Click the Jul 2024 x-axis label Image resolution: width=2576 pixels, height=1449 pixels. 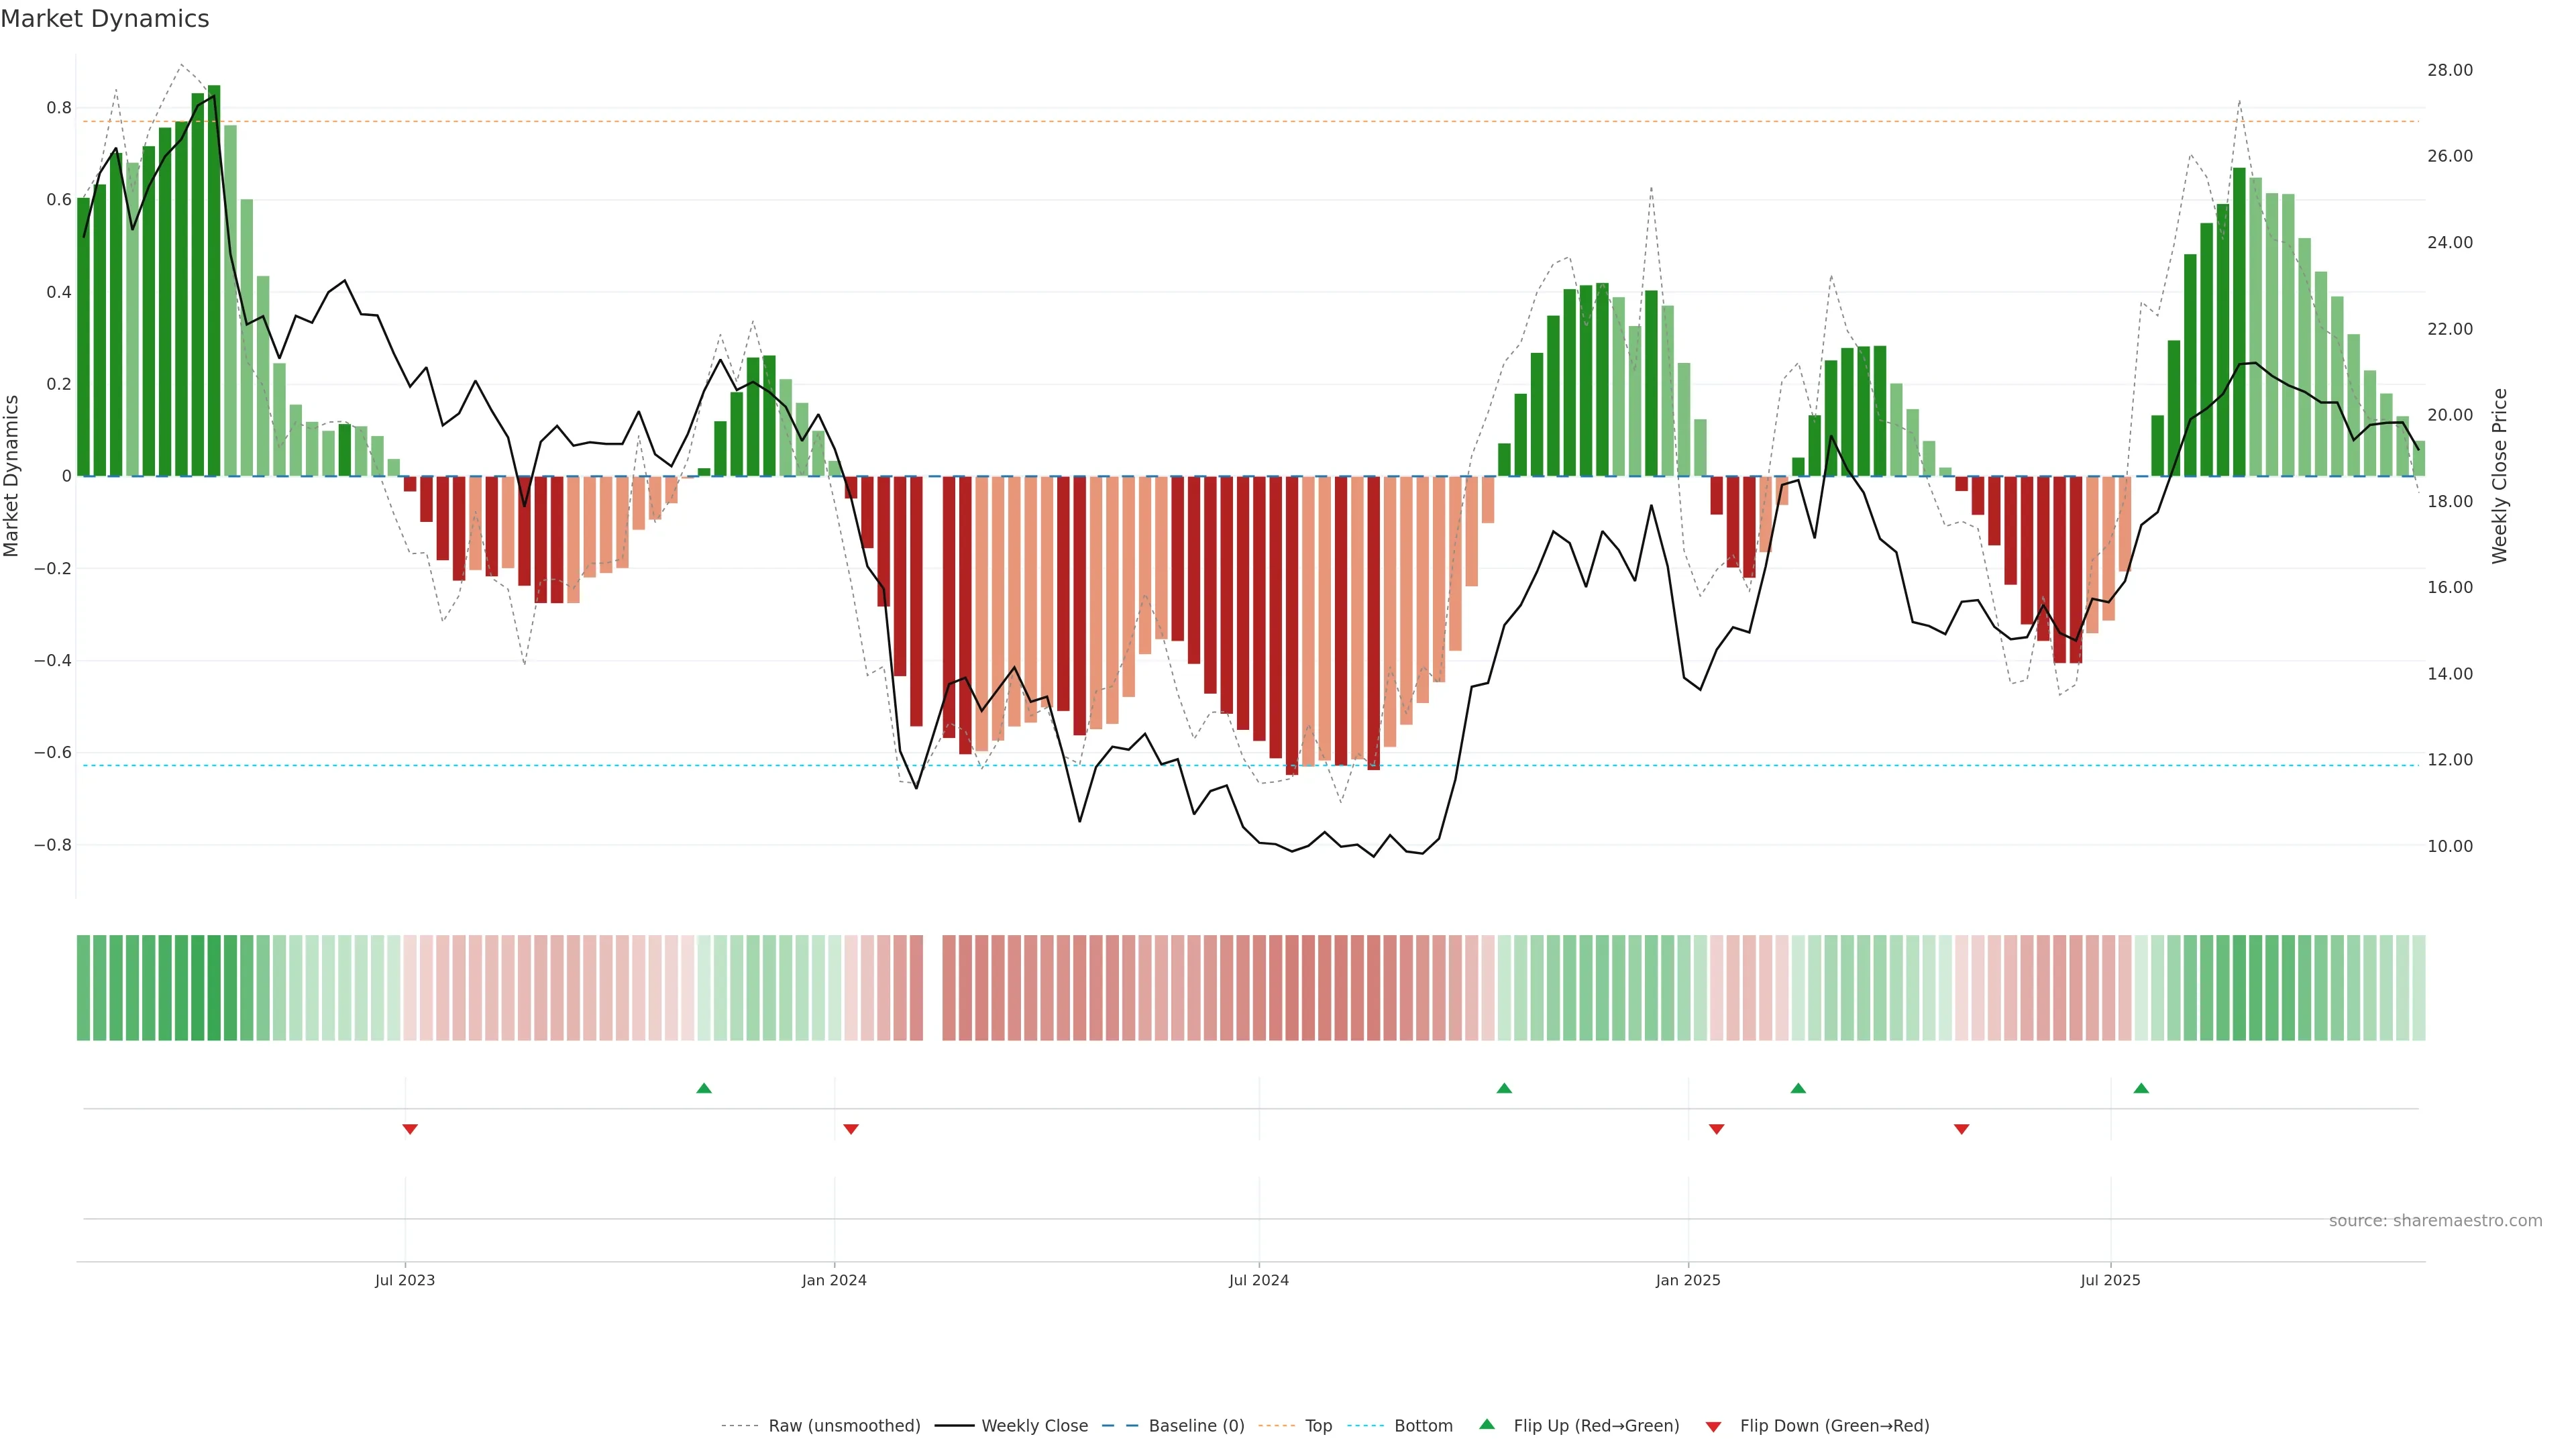tap(1258, 1280)
